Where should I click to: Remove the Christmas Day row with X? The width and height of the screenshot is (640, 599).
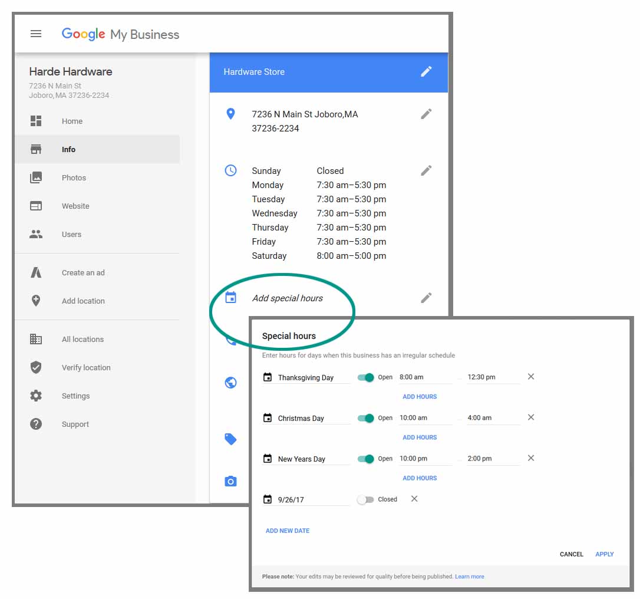(x=530, y=417)
